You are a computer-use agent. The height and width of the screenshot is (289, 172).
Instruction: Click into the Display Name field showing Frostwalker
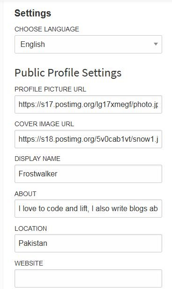(88, 174)
